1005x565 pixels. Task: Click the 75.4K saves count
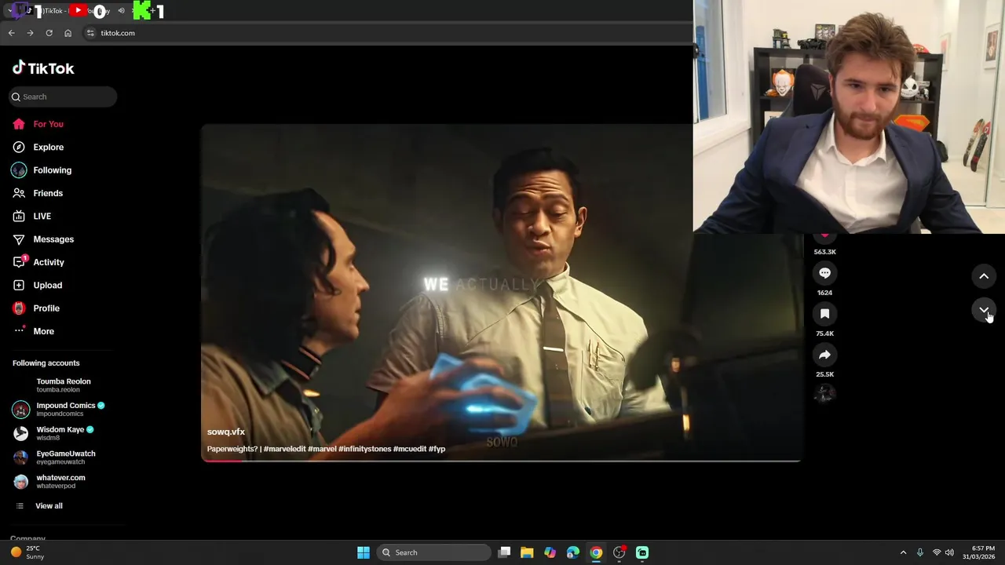coord(824,334)
